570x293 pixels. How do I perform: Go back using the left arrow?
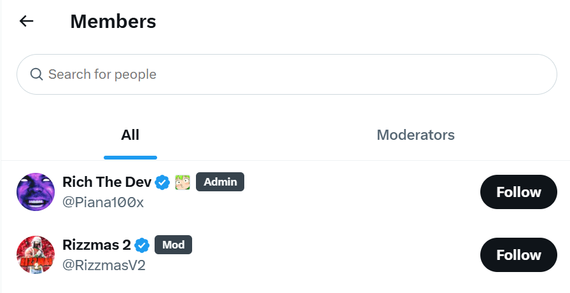26,21
